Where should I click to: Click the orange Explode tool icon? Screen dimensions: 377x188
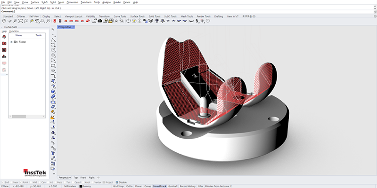tap(53, 117)
